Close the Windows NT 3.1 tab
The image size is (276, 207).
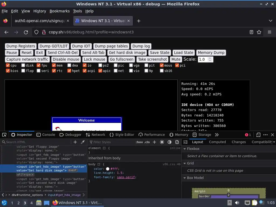[129, 21]
